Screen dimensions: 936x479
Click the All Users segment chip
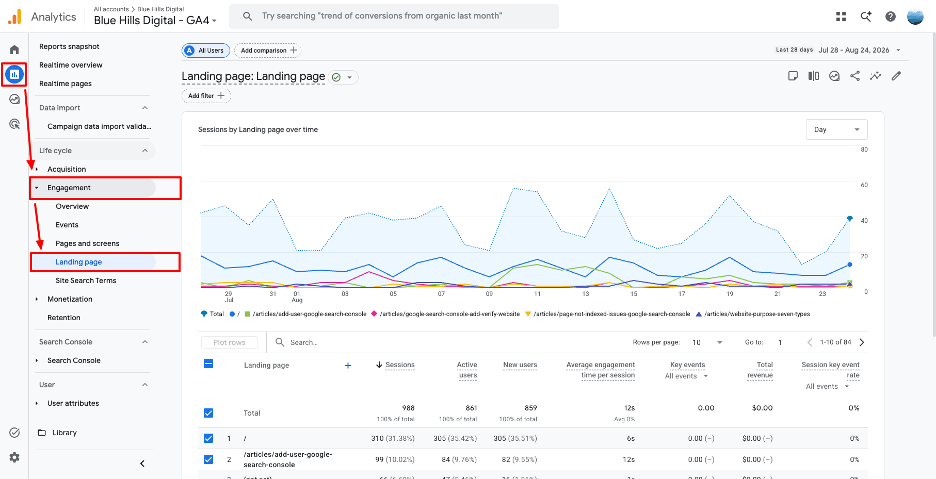point(206,51)
